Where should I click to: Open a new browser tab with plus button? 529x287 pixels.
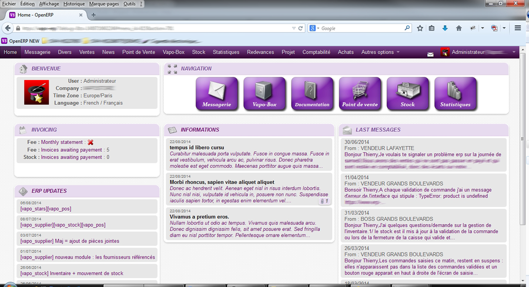coord(94,15)
